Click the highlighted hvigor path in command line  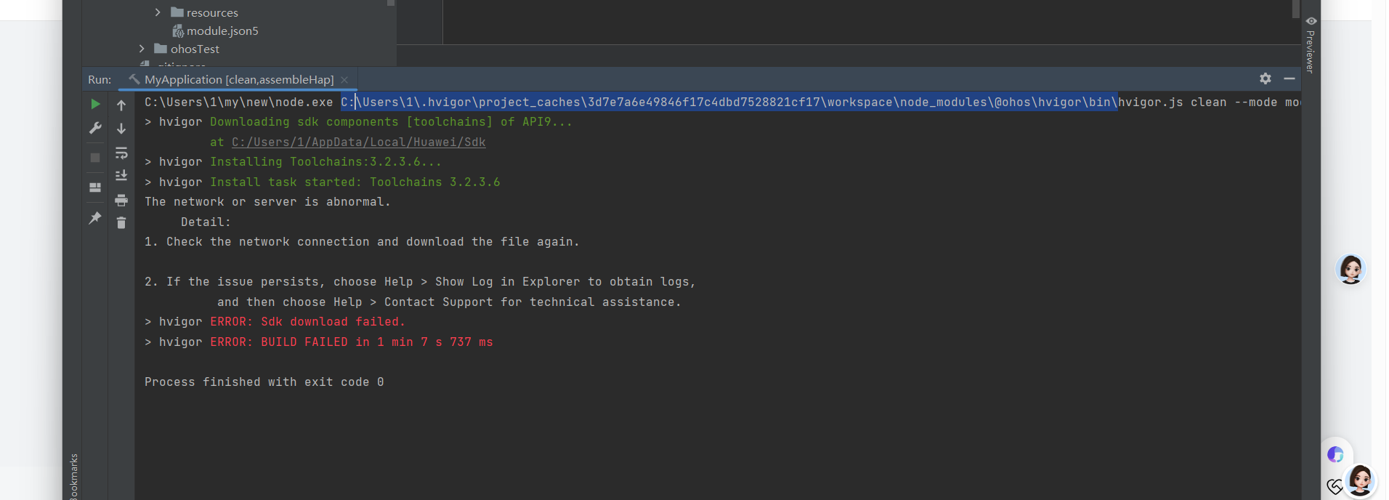point(729,102)
